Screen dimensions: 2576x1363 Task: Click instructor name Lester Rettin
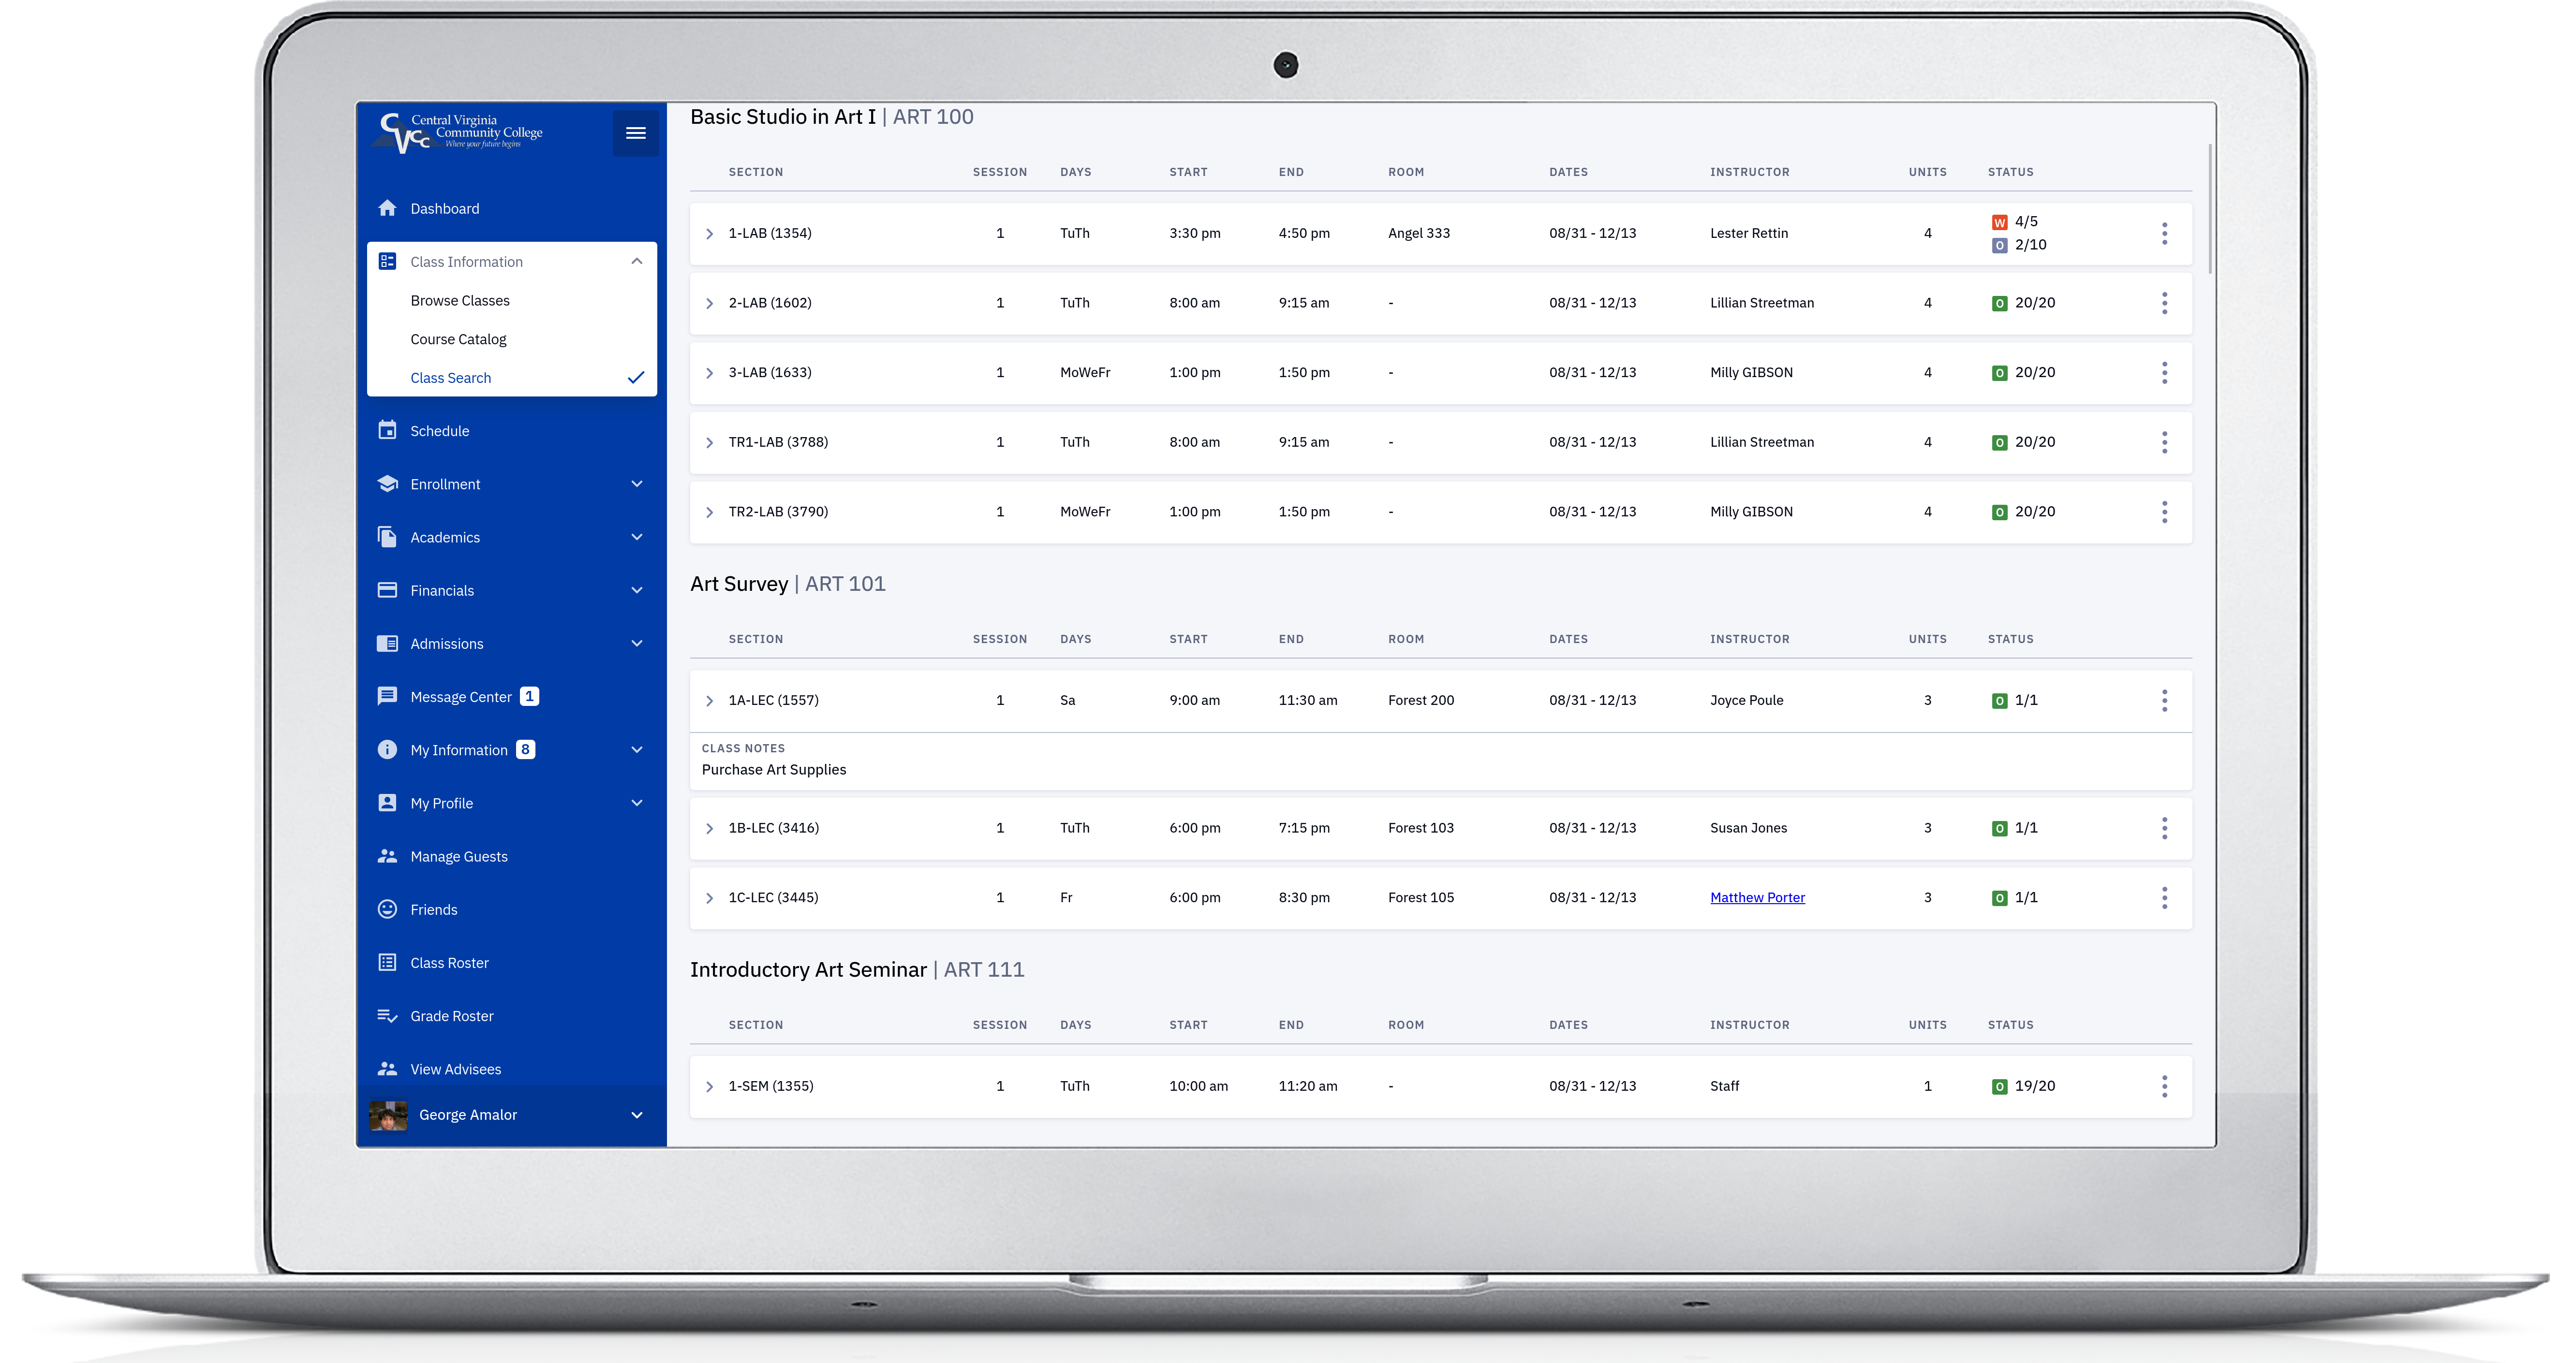(x=1748, y=233)
